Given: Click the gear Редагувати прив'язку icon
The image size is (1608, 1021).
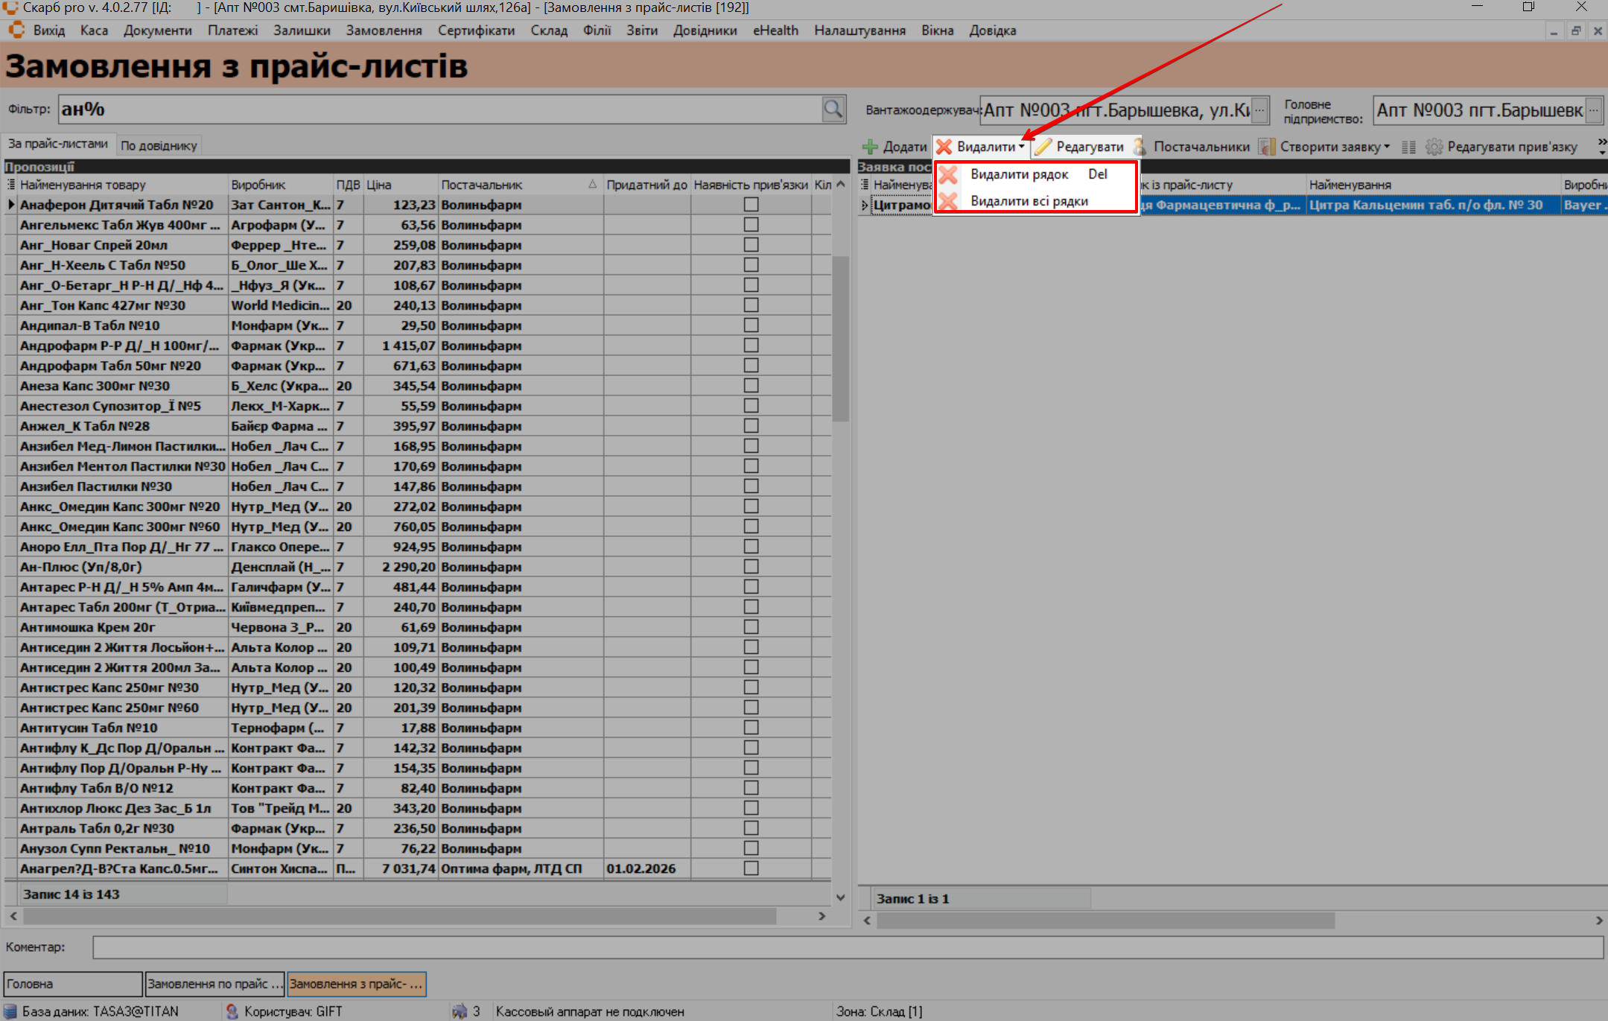Looking at the screenshot, I should tap(1434, 147).
